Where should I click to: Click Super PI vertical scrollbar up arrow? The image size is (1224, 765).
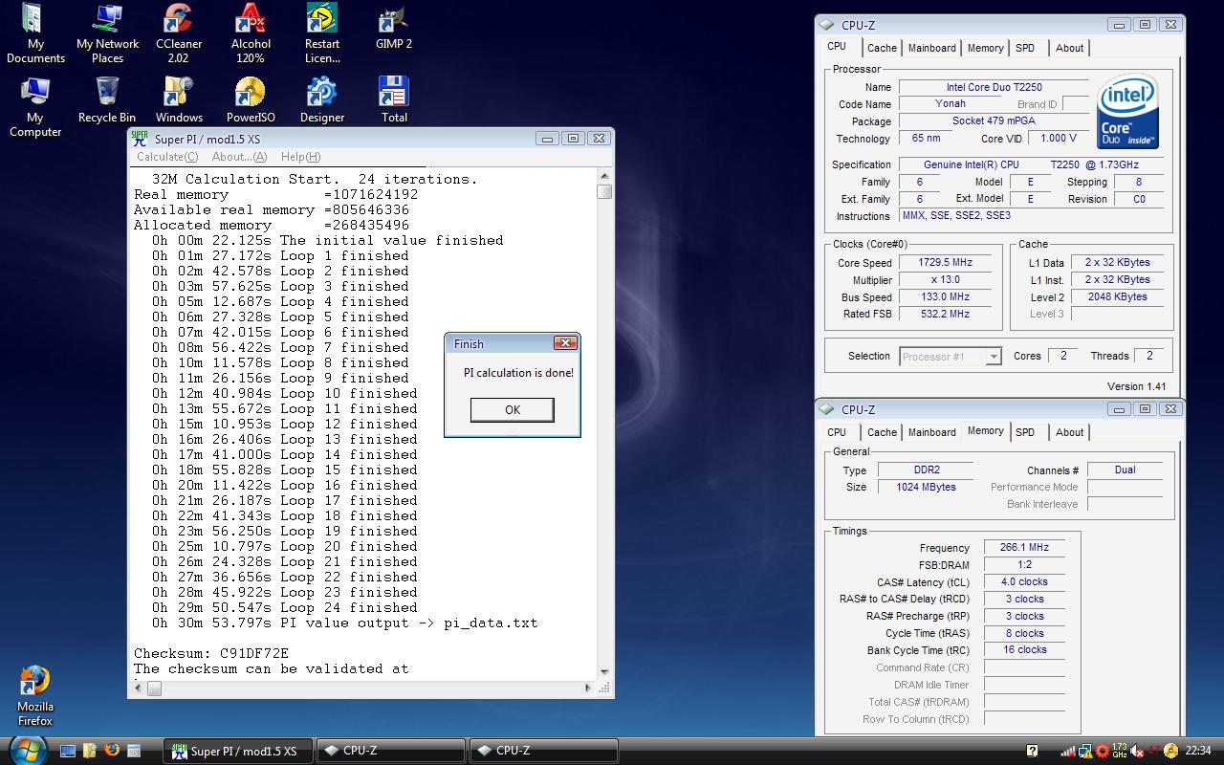tap(604, 176)
